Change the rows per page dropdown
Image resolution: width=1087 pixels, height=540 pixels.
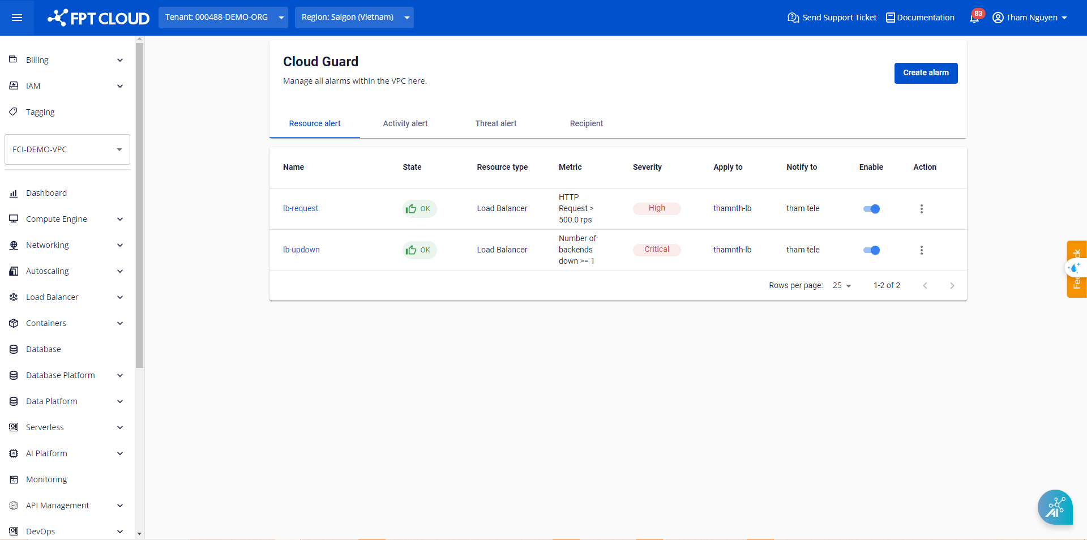click(x=842, y=286)
